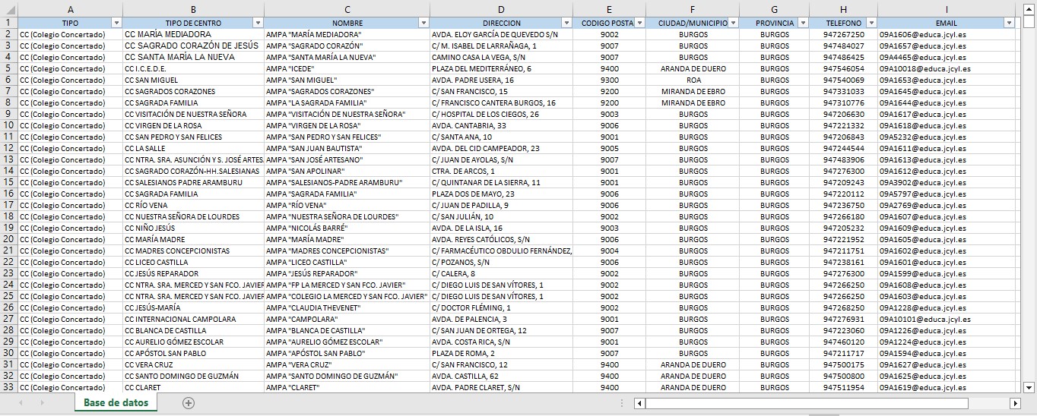
Task: Open the EMAIL column filter arrow
Action: pos(1009,23)
